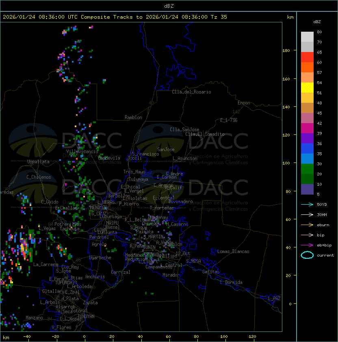
Task: Click the cyan 'current' ellipse icon
Action: [307, 255]
